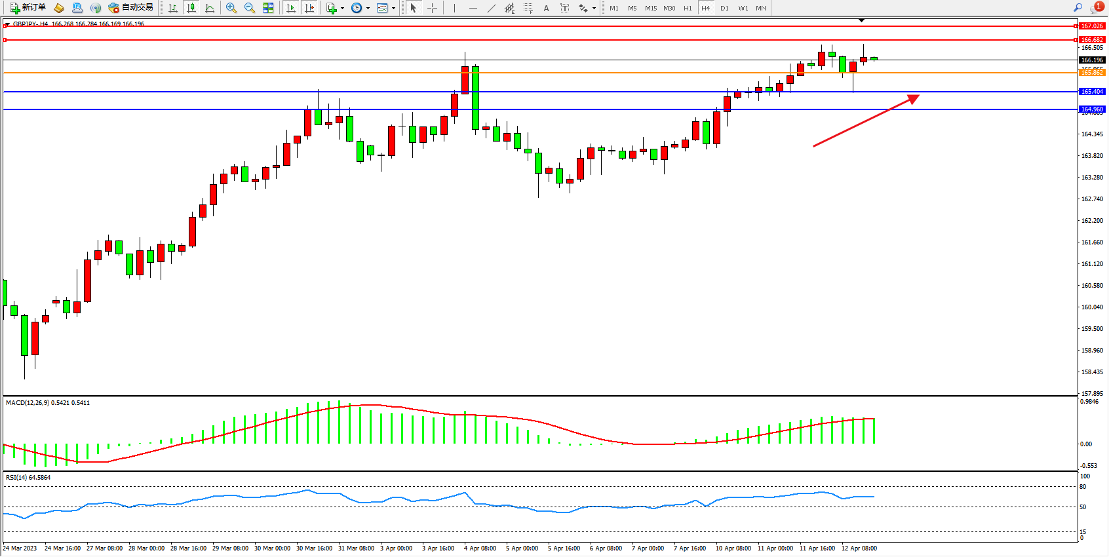Select the orange 165.862 horizontal line label
Image resolution: width=1109 pixels, height=557 pixels.
click(1092, 73)
